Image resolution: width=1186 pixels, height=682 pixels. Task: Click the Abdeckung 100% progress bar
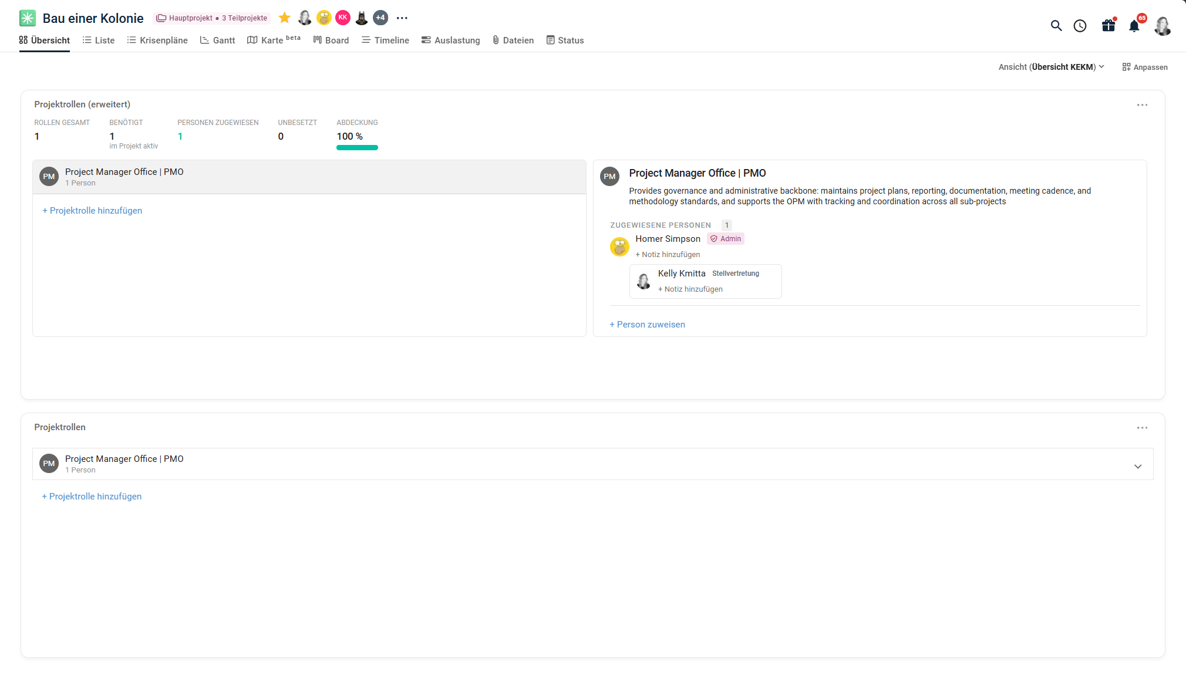tap(357, 148)
